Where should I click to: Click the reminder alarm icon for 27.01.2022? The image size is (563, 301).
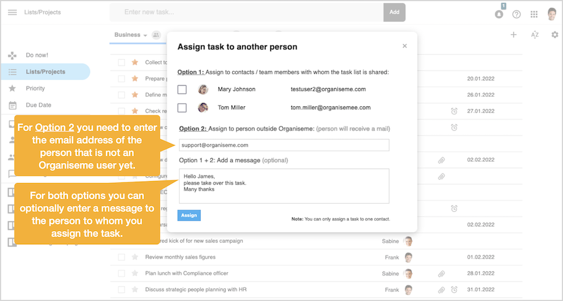[454, 111]
